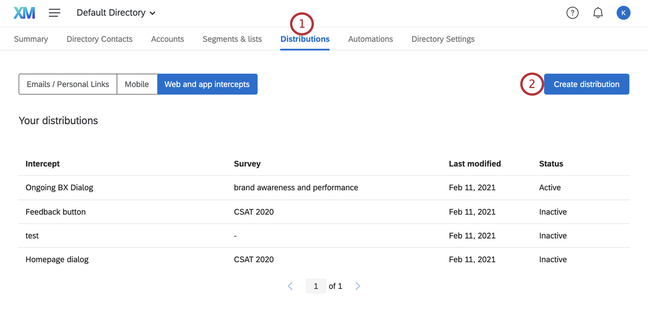Select the Segments & lists tab

(232, 39)
